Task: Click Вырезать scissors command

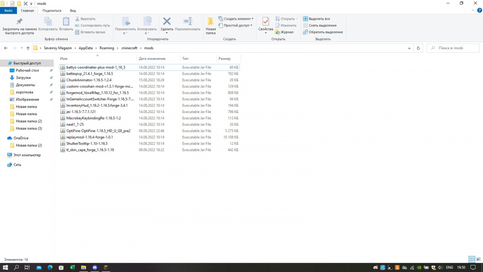Action: [x=85, y=19]
